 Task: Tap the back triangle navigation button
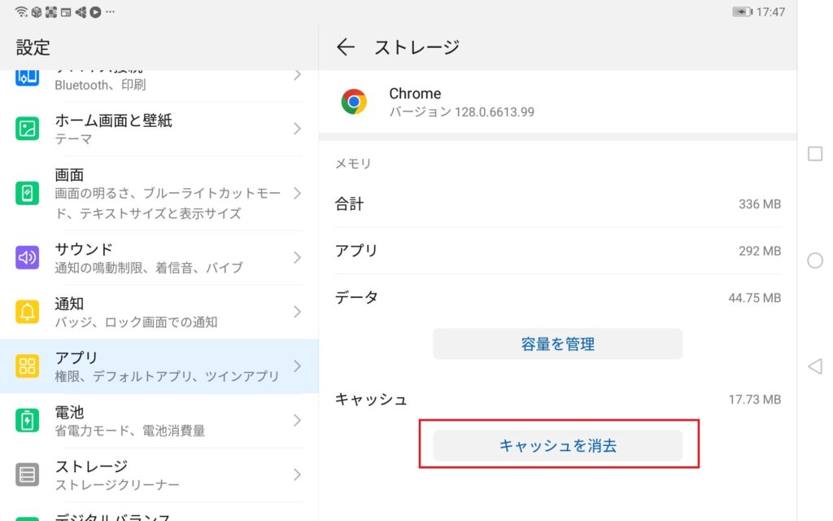(815, 366)
